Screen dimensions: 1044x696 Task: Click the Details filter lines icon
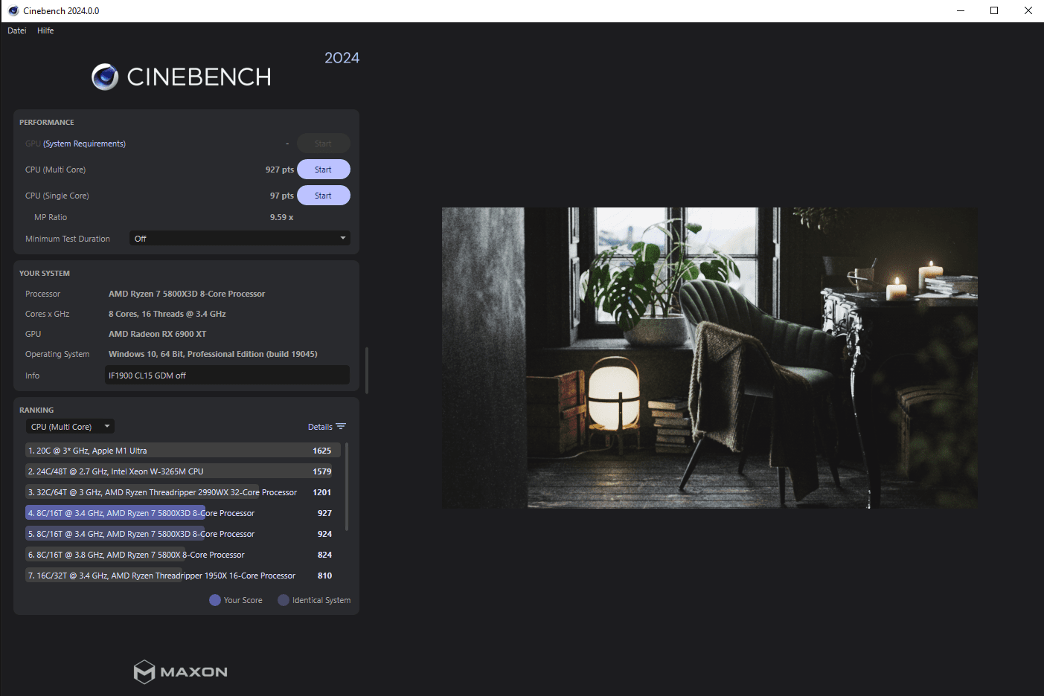[x=341, y=427]
